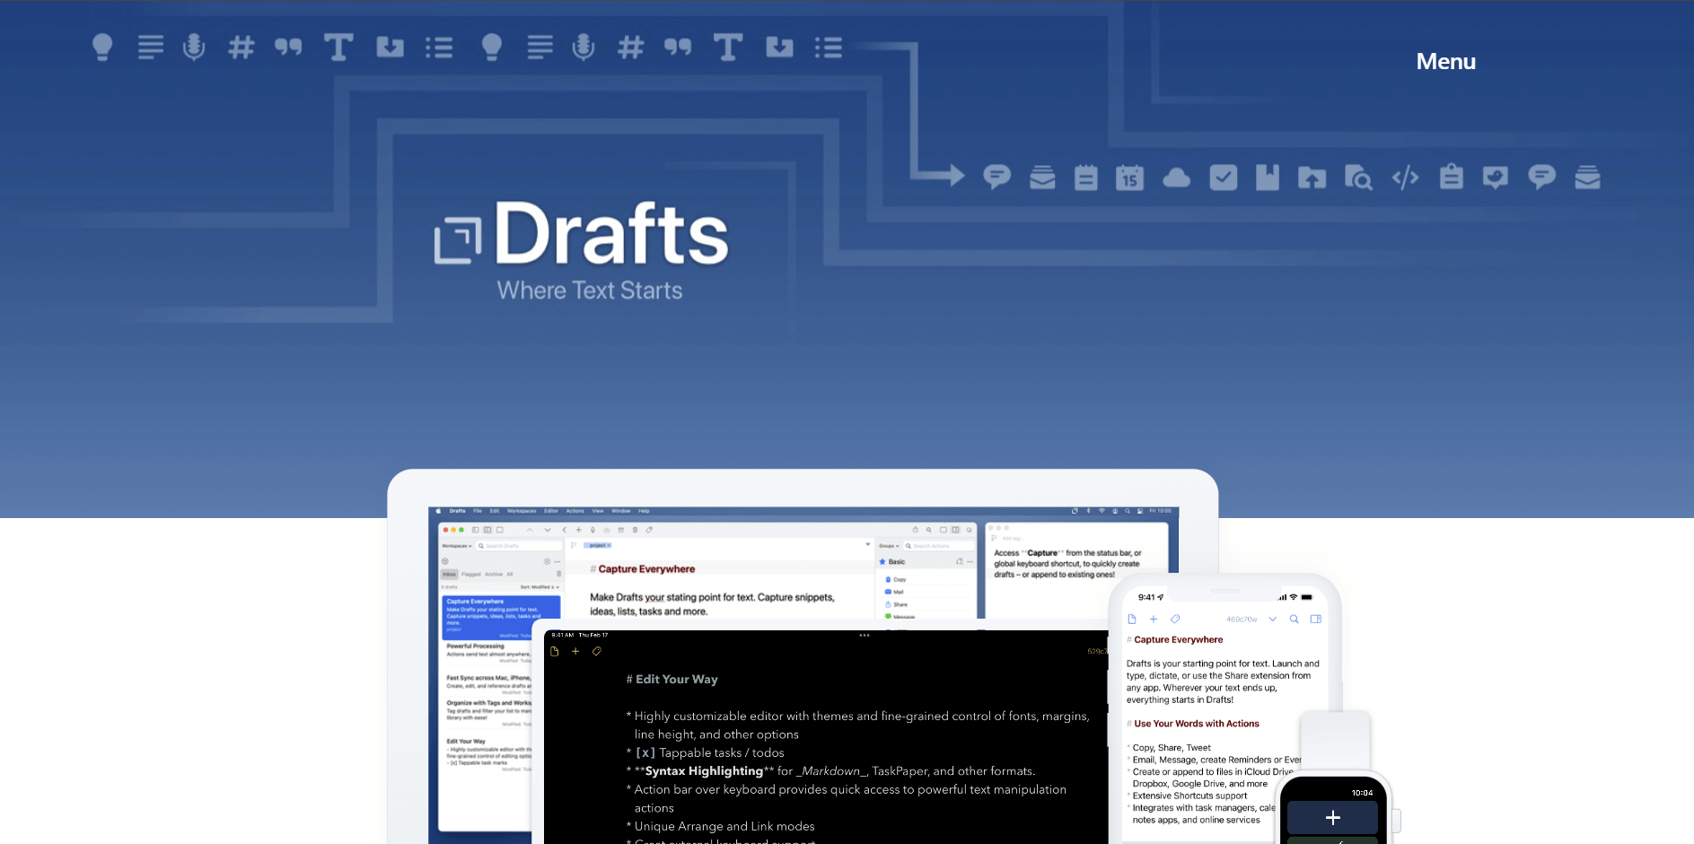Open action panel icon on the iPhone

(1315, 619)
